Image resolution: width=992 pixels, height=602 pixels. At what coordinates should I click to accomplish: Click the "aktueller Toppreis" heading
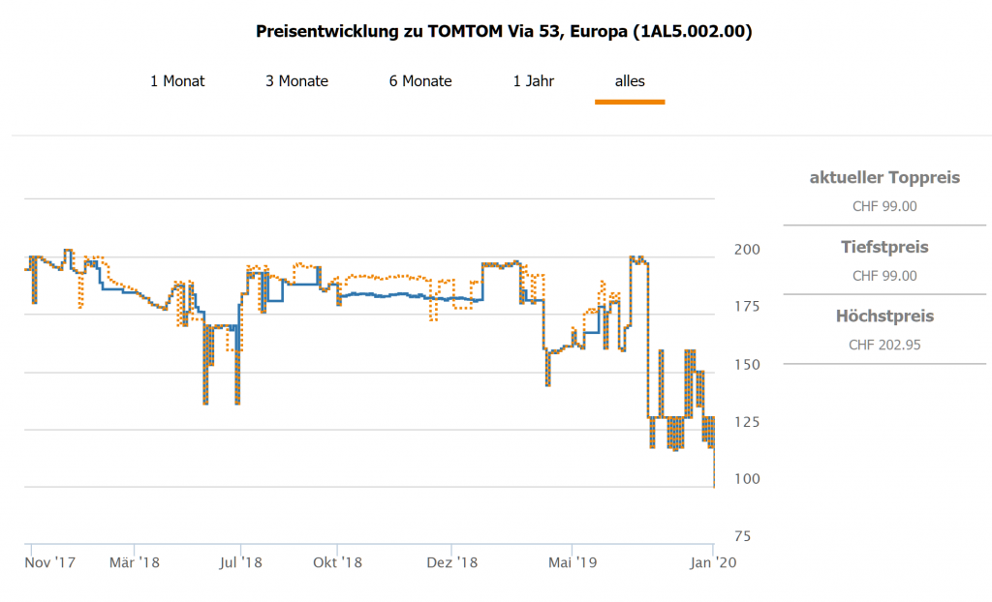[884, 177]
